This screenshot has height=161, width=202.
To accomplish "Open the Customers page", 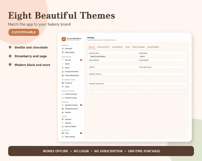I will (68, 83).
